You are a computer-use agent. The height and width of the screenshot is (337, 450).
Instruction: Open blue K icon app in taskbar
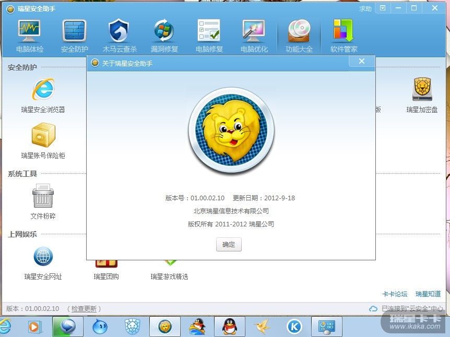pyautogui.click(x=294, y=327)
